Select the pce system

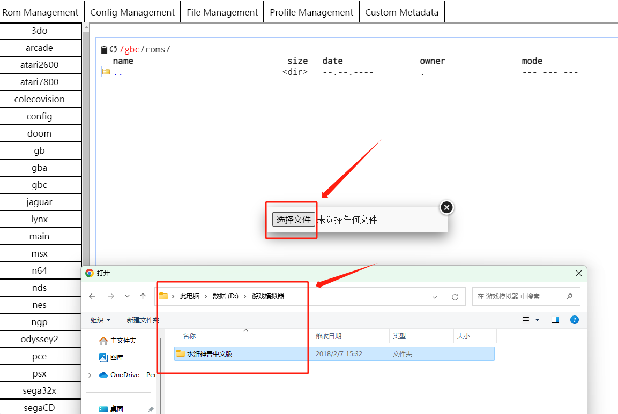click(x=40, y=356)
